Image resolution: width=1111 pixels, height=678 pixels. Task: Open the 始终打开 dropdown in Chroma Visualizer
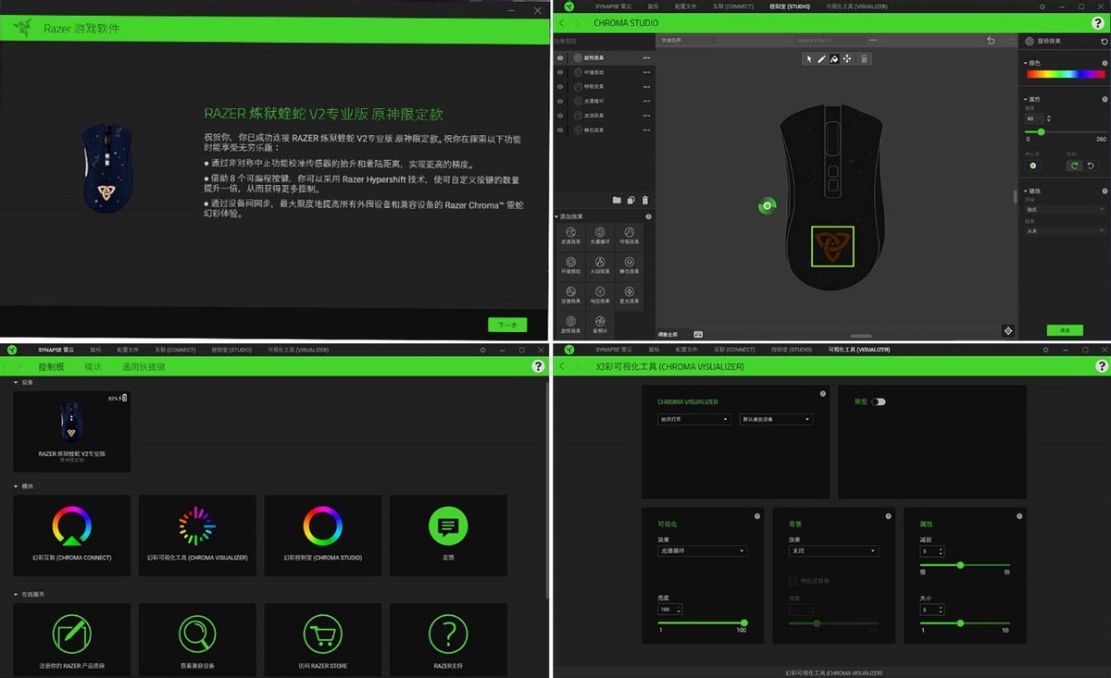click(x=694, y=419)
